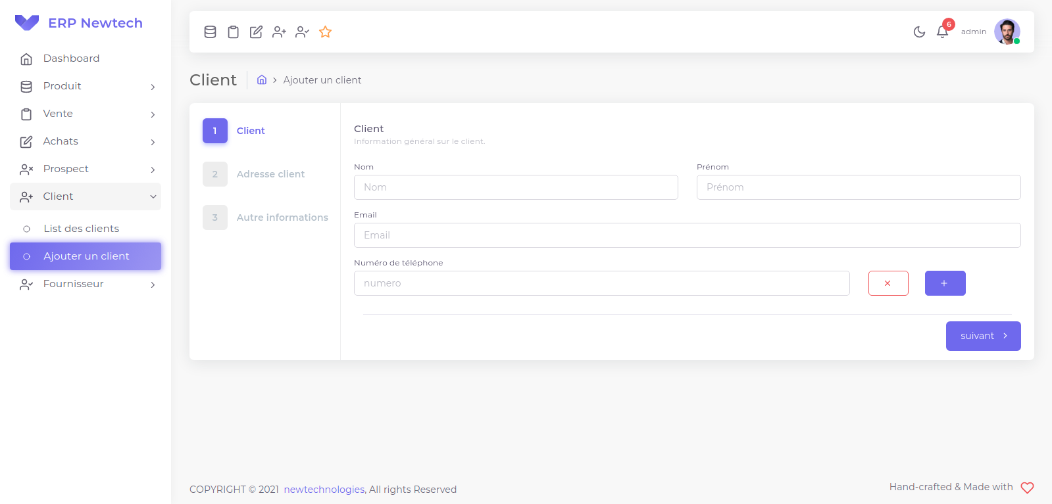Open List des clients page
Viewport: 1052px width, 504px height.
pos(81,229)
